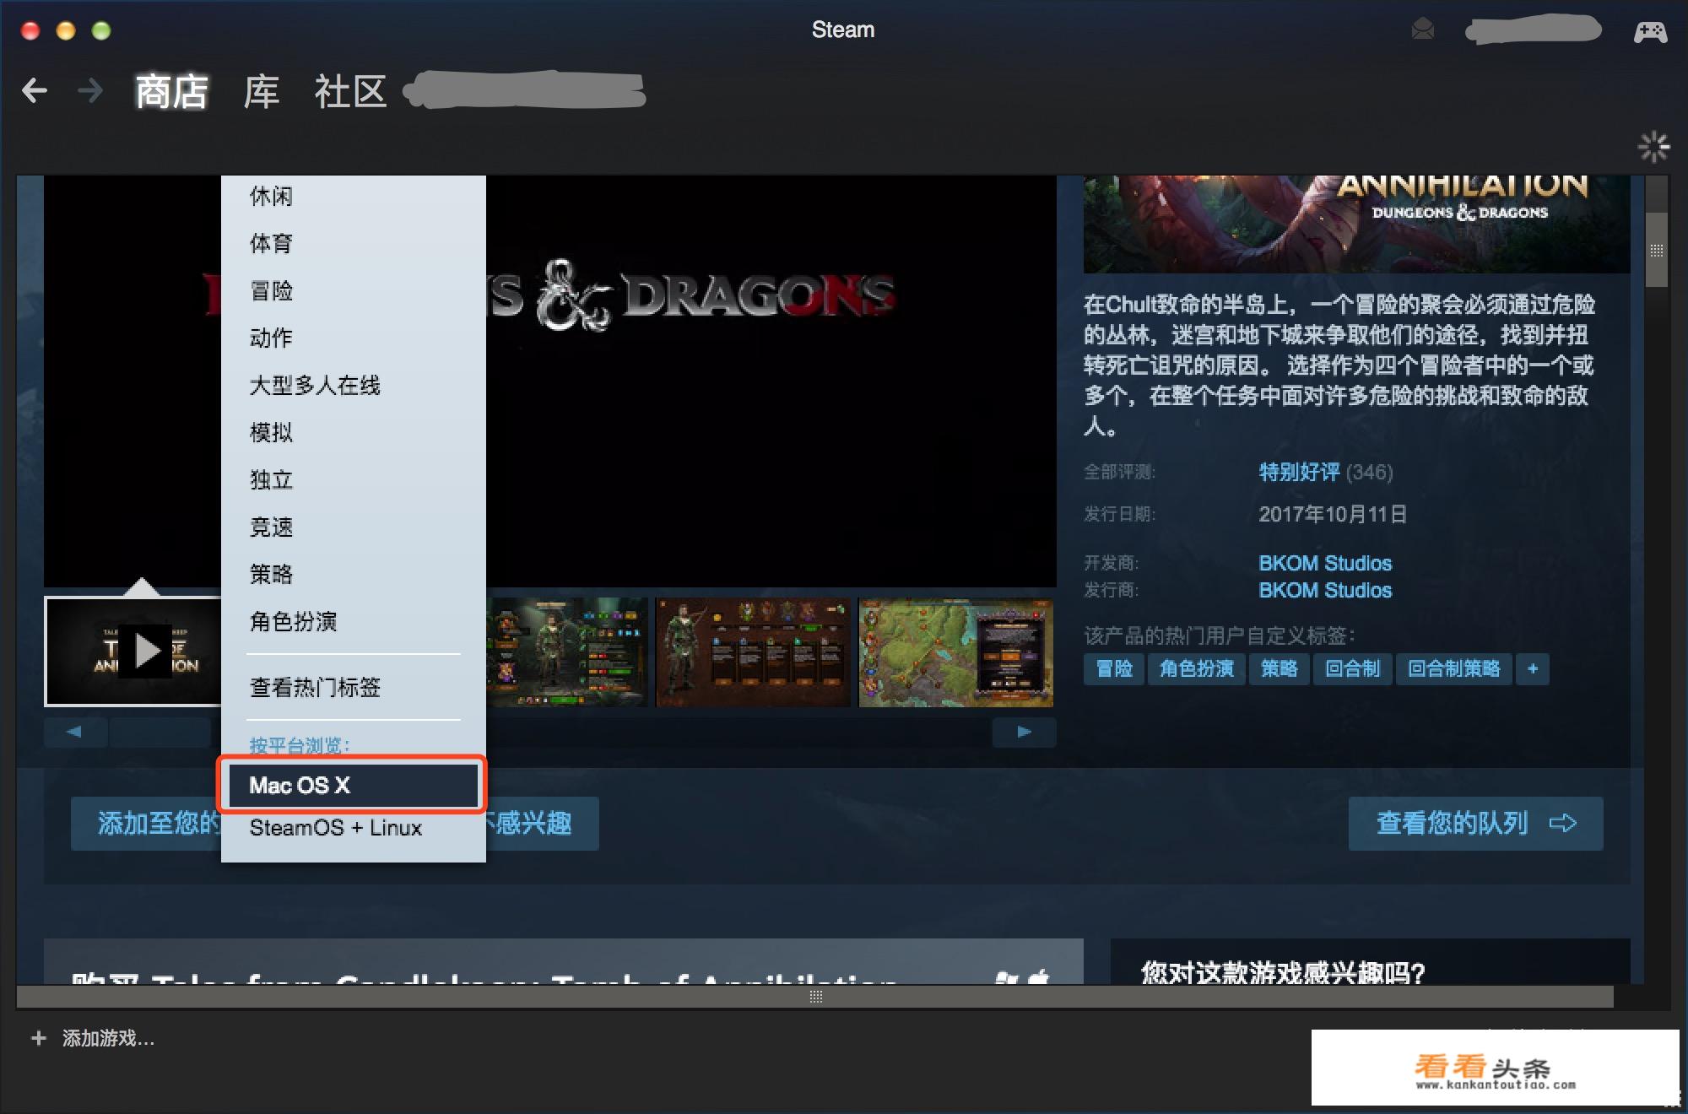Click 添加至您的 wishlist button
Viewport: 1688px width, 1114px height.
click(146, 823)
